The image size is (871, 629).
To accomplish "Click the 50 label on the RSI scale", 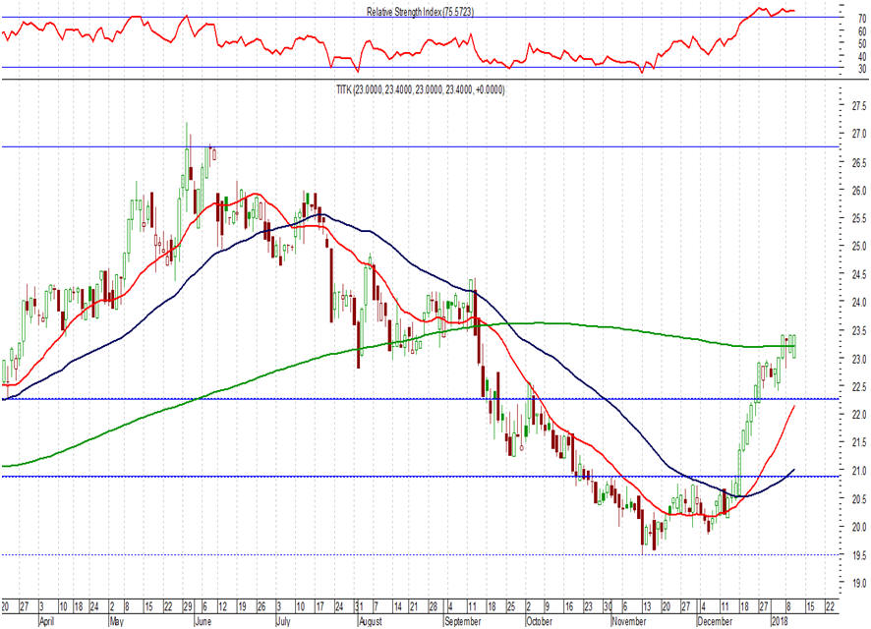I will (862, 44).
